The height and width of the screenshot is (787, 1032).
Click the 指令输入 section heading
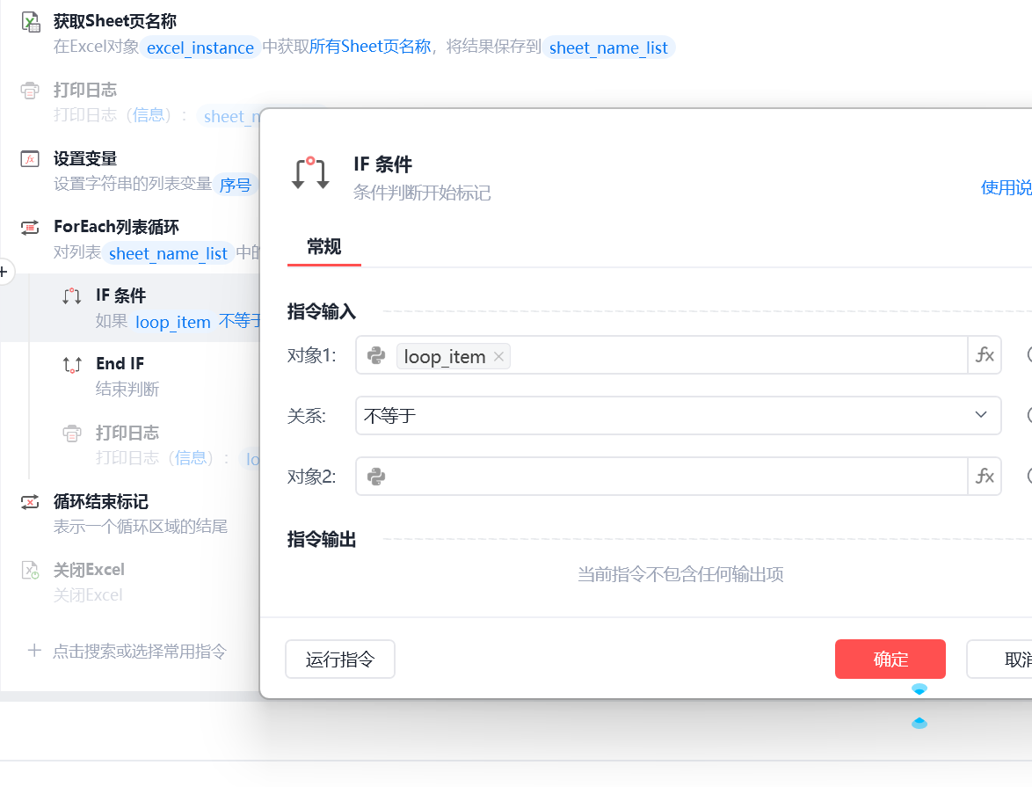(x=322, y=311)
